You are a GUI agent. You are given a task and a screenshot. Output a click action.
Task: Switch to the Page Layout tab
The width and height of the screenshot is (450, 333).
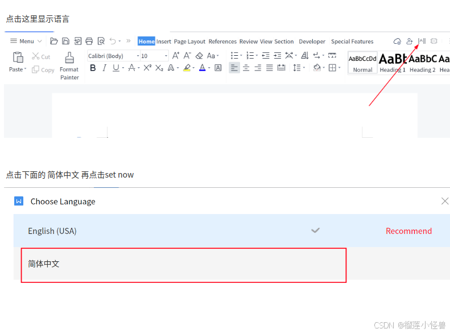coord(189,42)
